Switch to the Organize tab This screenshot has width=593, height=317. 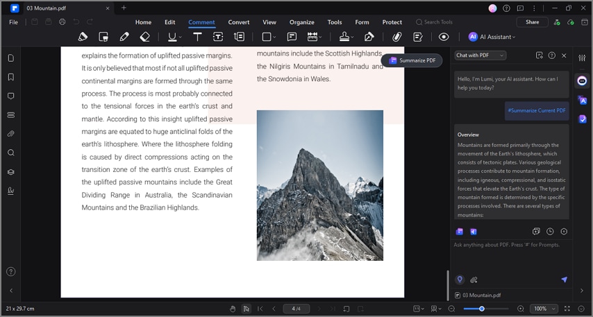[302, 22]
